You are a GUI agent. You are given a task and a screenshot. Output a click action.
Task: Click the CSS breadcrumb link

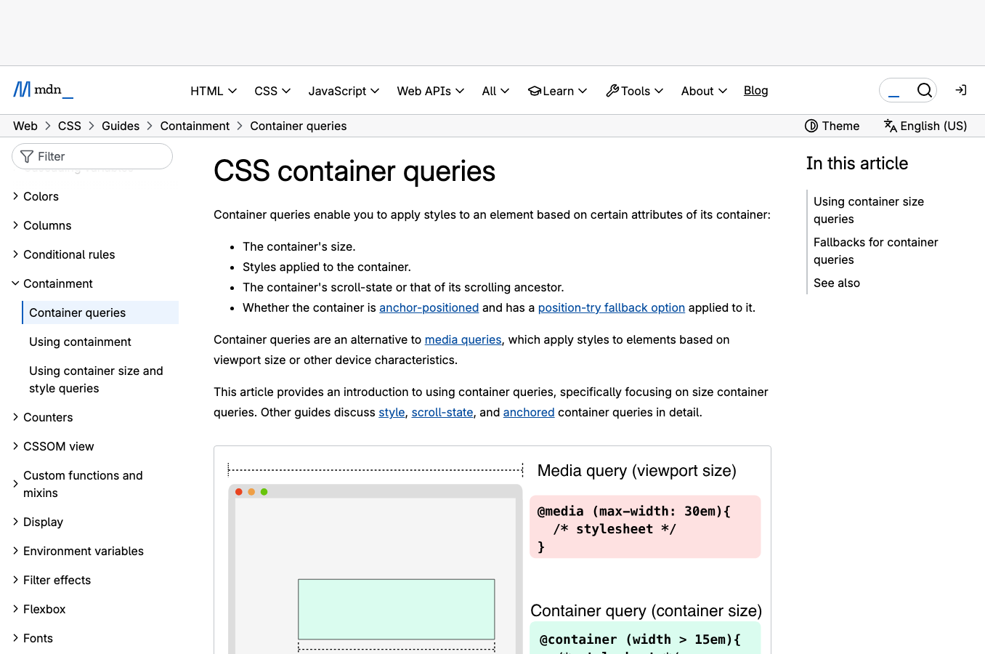click(70, 126)
